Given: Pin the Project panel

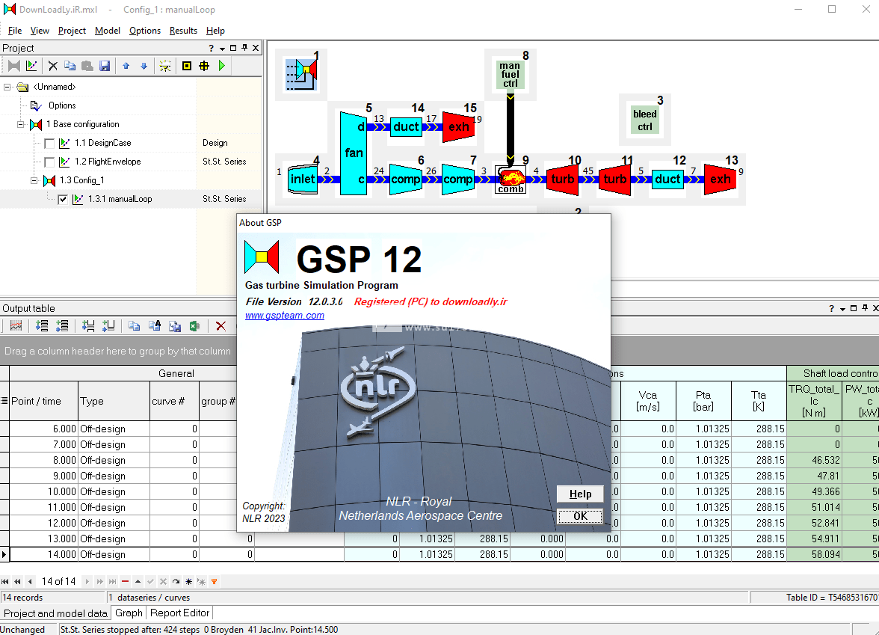Looking at the screenshot, I should pos(244,48).
